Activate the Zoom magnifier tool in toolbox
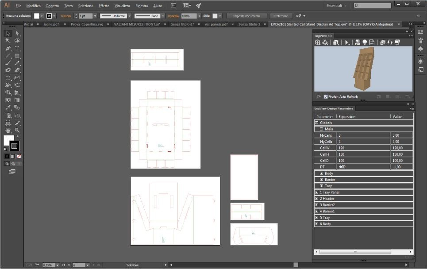The height and width of the screenshot is (269, 427). point(17,131)
